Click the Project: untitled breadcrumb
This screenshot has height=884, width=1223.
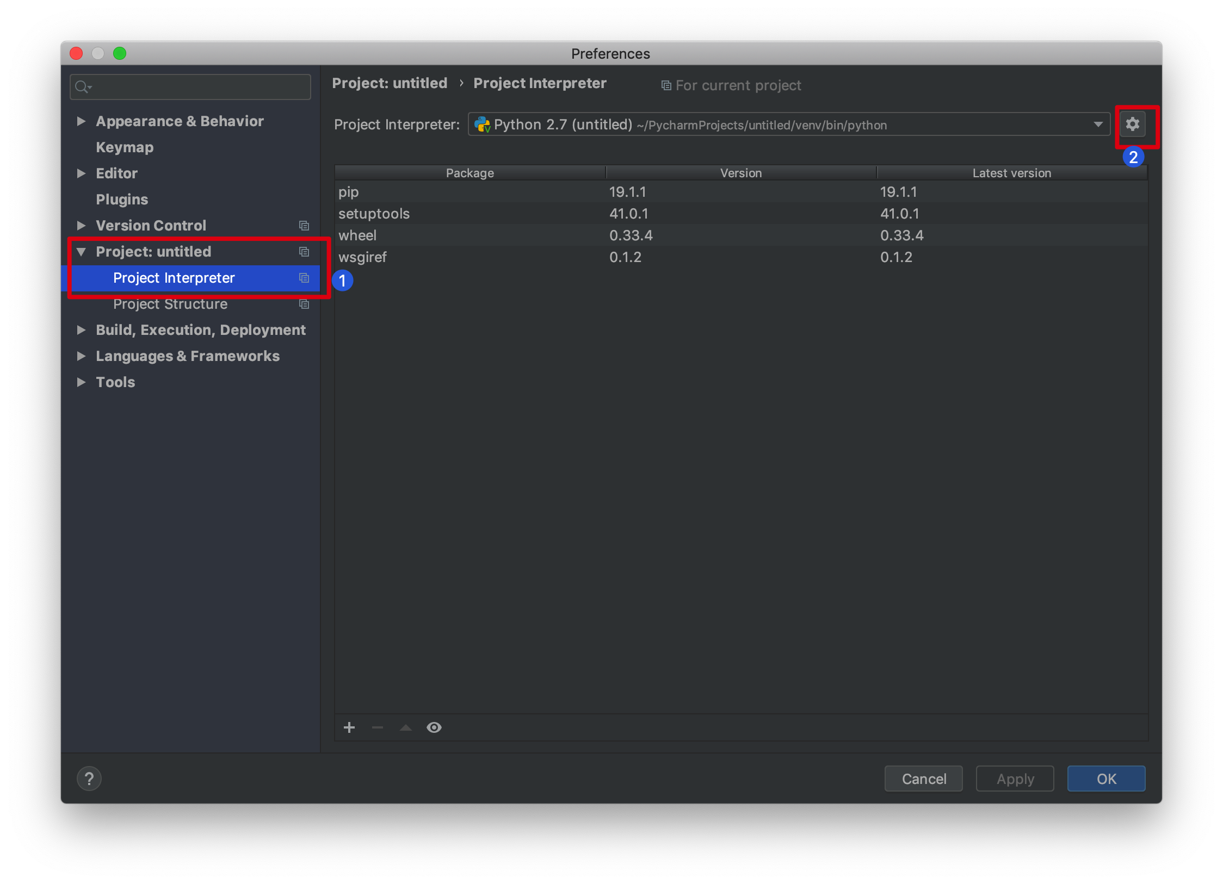pyautogui.click(x=390, y=83)
